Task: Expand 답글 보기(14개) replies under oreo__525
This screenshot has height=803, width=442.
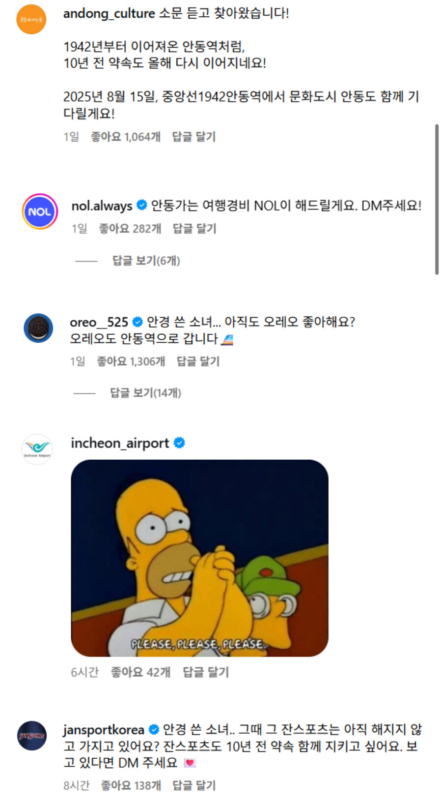Action: 145,393
